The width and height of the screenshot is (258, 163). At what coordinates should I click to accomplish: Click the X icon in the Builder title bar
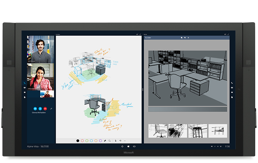188,37
